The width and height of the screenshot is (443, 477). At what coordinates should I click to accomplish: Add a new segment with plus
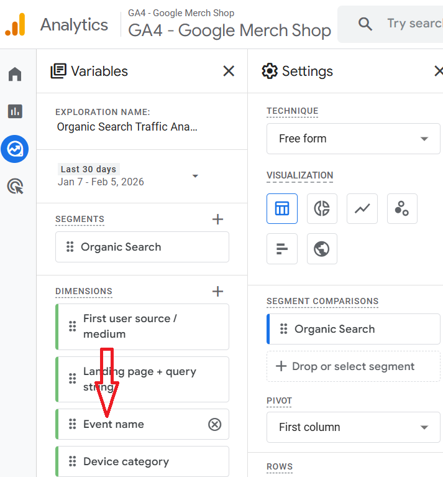click(x=217, y=219)
